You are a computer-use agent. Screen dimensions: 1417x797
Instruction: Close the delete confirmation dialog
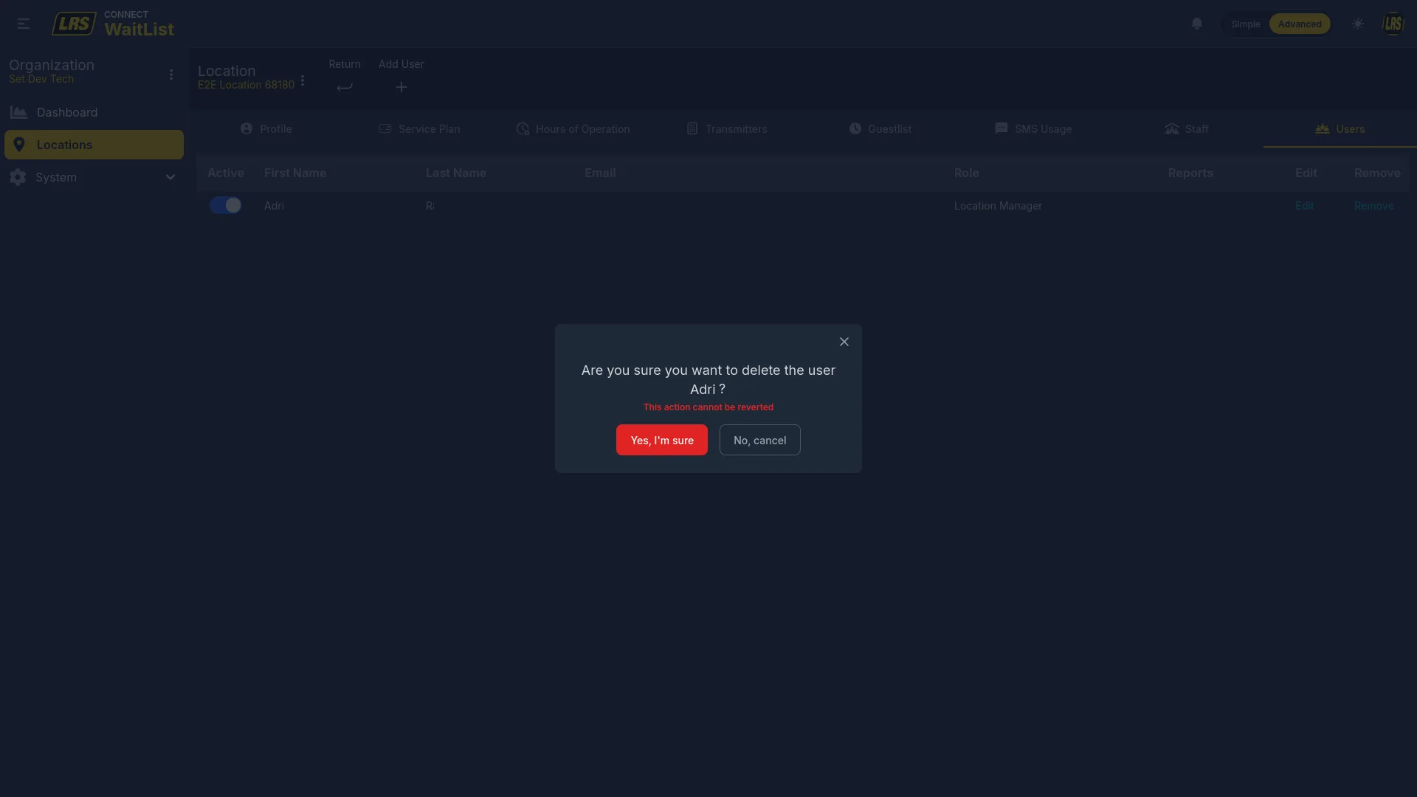(x=844, y=342)
